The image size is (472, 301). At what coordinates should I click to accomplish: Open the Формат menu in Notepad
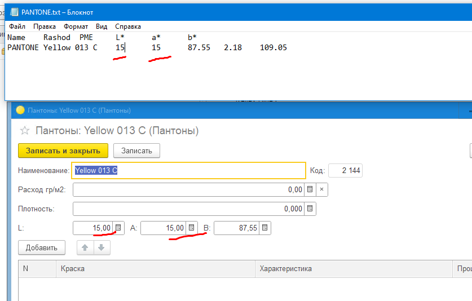(x=76, y=26)
